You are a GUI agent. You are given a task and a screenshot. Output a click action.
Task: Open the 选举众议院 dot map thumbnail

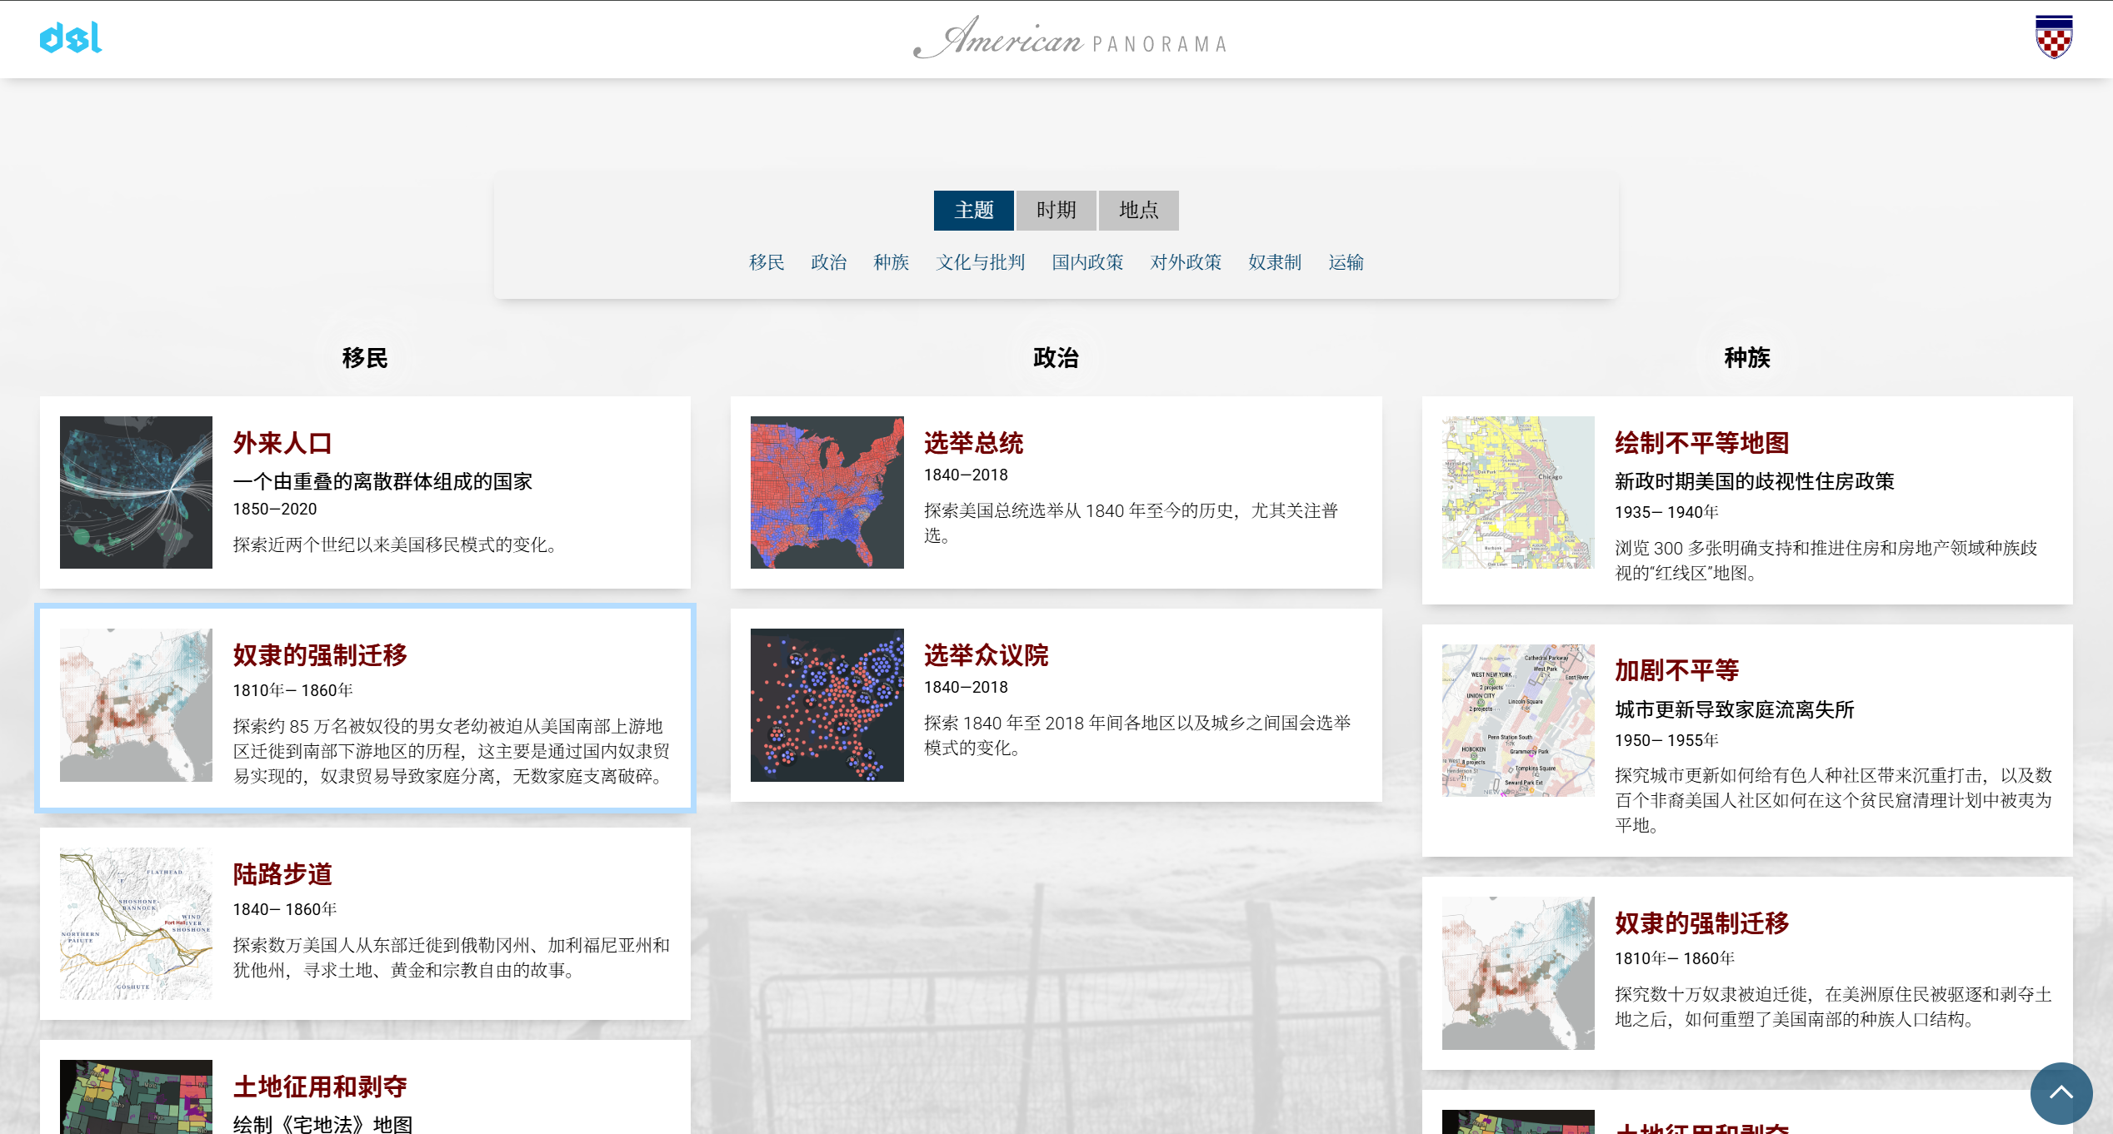[827, 704]
